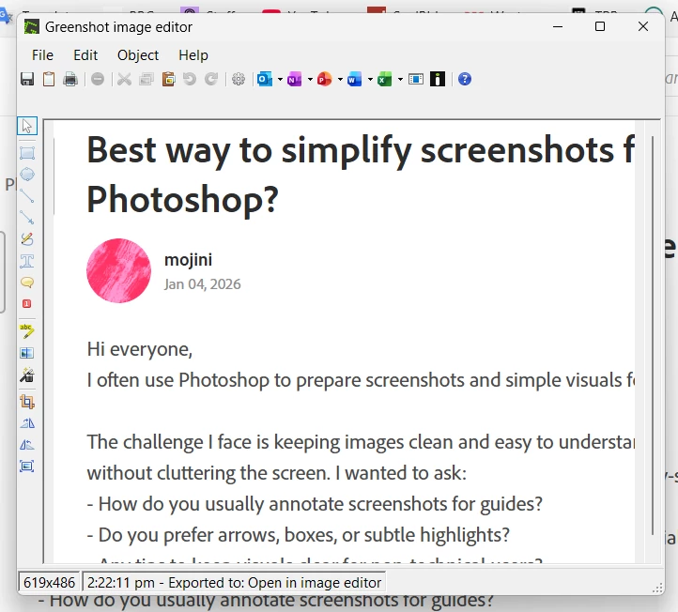Click mojini's pink avatar image
This screenshot has height=612, width=678.
pyautogui.click(x=119, y=270)
